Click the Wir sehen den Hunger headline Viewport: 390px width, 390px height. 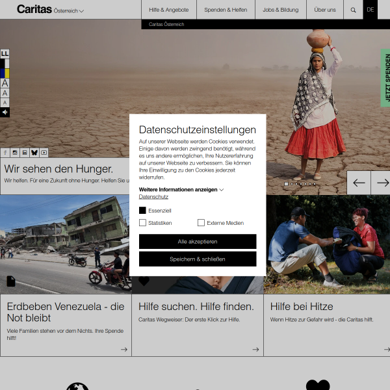58,169
